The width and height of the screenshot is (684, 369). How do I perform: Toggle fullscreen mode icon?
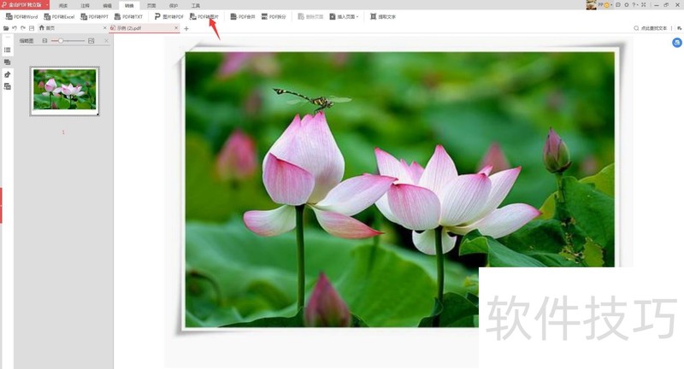[644, 5]
